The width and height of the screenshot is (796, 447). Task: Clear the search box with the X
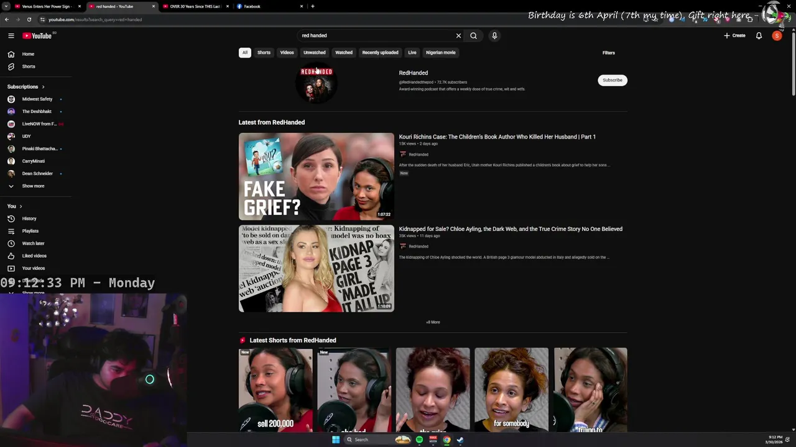(458, 35)
